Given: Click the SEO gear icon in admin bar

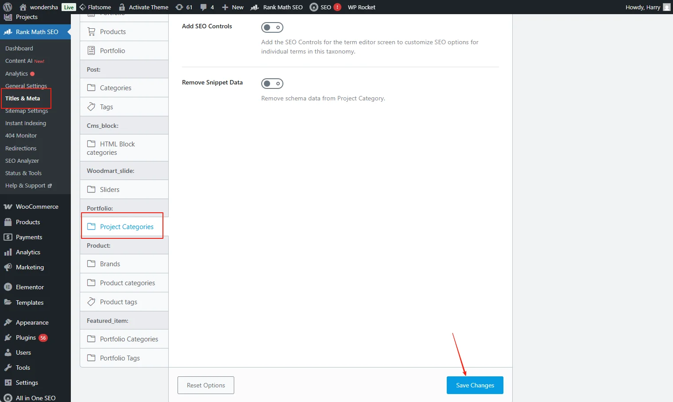Looking at the screenshot, I should click(x=313, y=7).
